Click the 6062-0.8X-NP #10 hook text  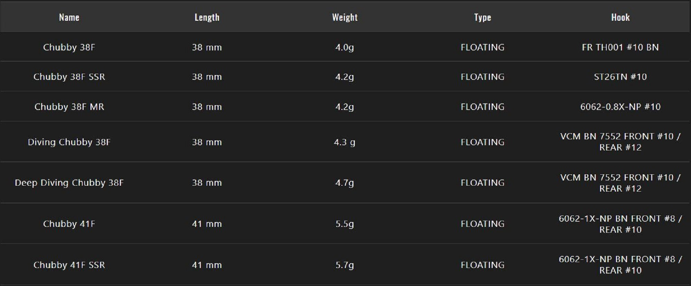coord(620,107)
